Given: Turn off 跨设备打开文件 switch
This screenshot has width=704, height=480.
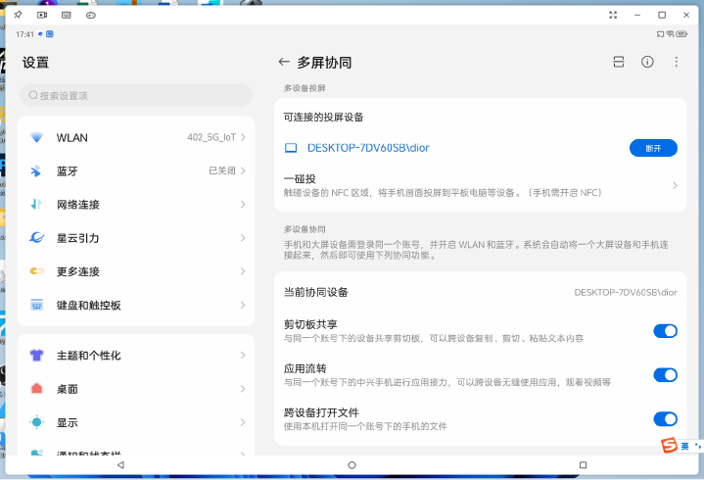Looking at the screenshot, I should 665,419.
